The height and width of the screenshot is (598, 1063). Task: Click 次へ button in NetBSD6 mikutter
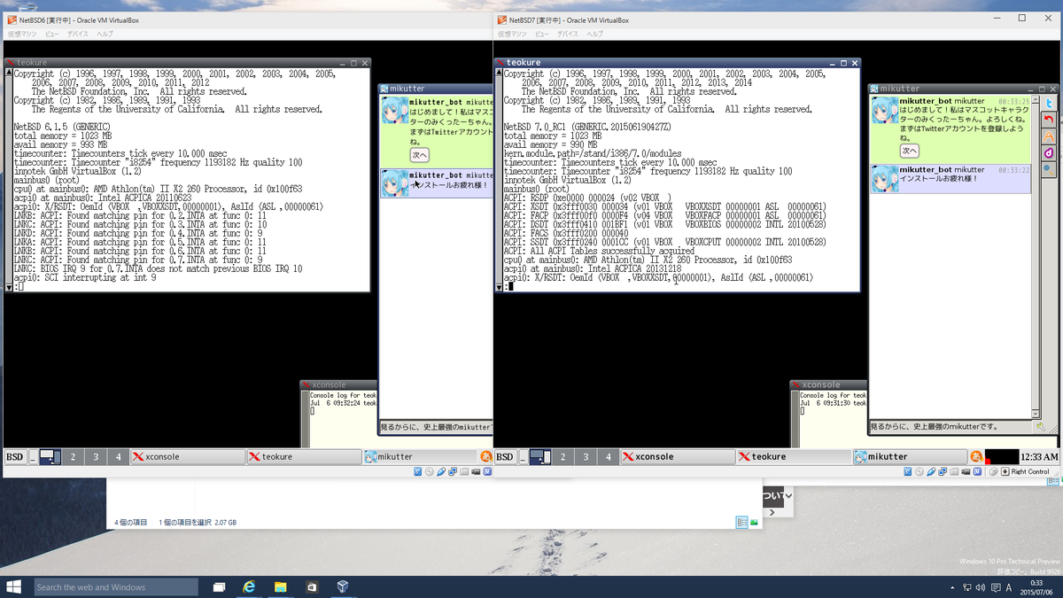coord(419,155)
